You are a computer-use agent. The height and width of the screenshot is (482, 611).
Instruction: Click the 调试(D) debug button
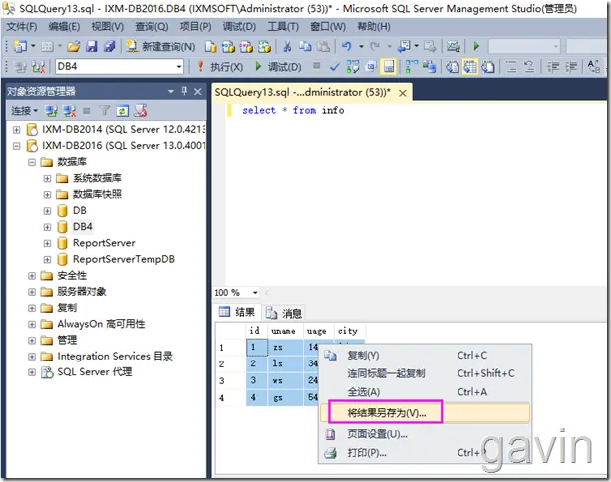tap(278, 67)
